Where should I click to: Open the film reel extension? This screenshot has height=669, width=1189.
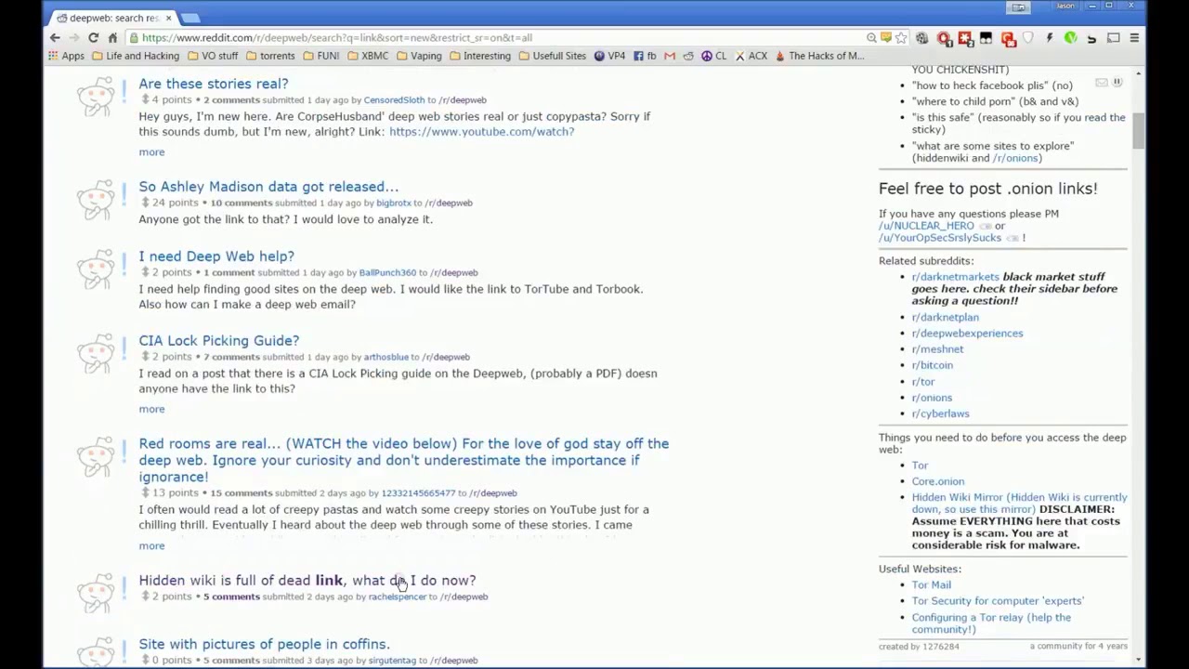pyautogui.click(x=921, y=38)
